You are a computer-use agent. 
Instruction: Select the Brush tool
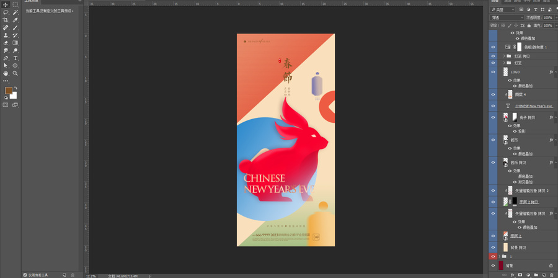tap(15, 27)
